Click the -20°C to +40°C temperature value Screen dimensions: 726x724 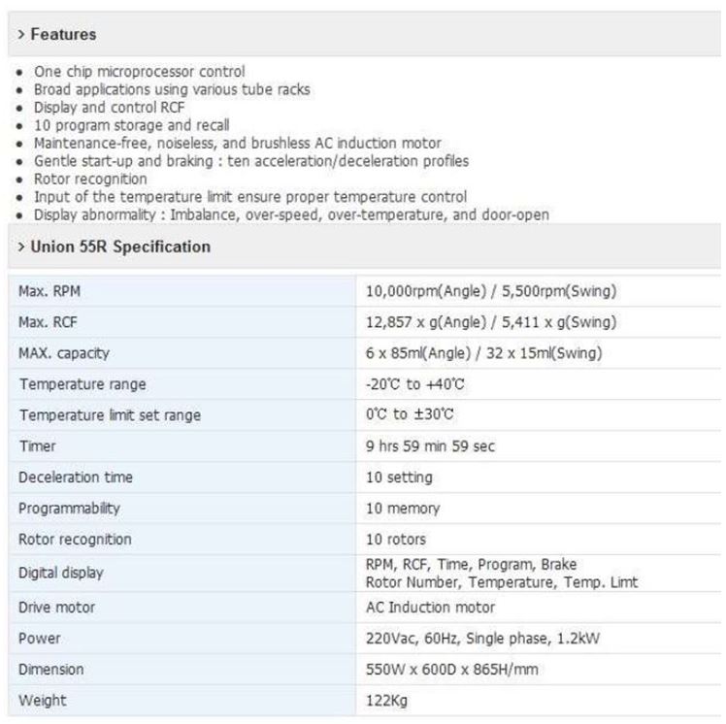coord(415,384)
